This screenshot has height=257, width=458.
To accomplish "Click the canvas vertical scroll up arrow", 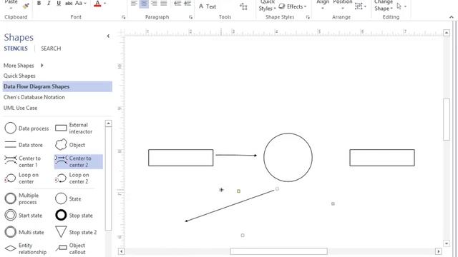I will click(447, 33).
